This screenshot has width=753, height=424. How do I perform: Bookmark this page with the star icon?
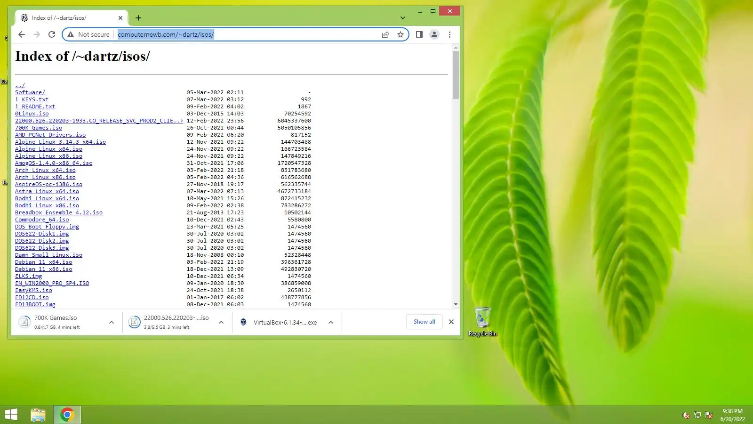[x=401, y=34]
